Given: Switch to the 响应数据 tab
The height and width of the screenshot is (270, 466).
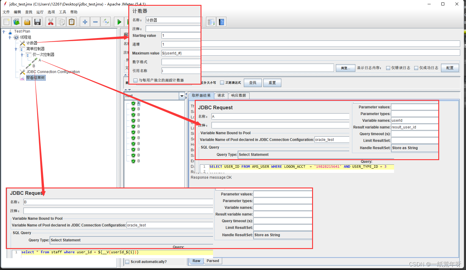Looking at the screenshot, I should [x=239, y=96].
